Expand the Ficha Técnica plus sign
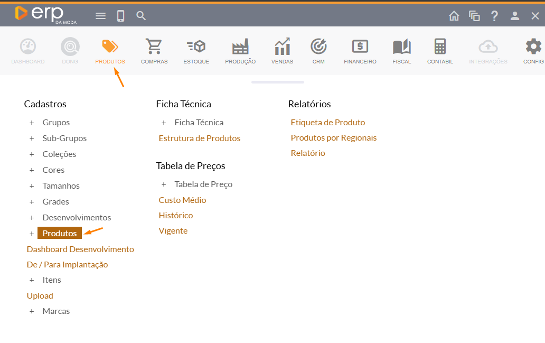Image resolution: width=545 pixels, height=343 pixels. click(164, 123)
